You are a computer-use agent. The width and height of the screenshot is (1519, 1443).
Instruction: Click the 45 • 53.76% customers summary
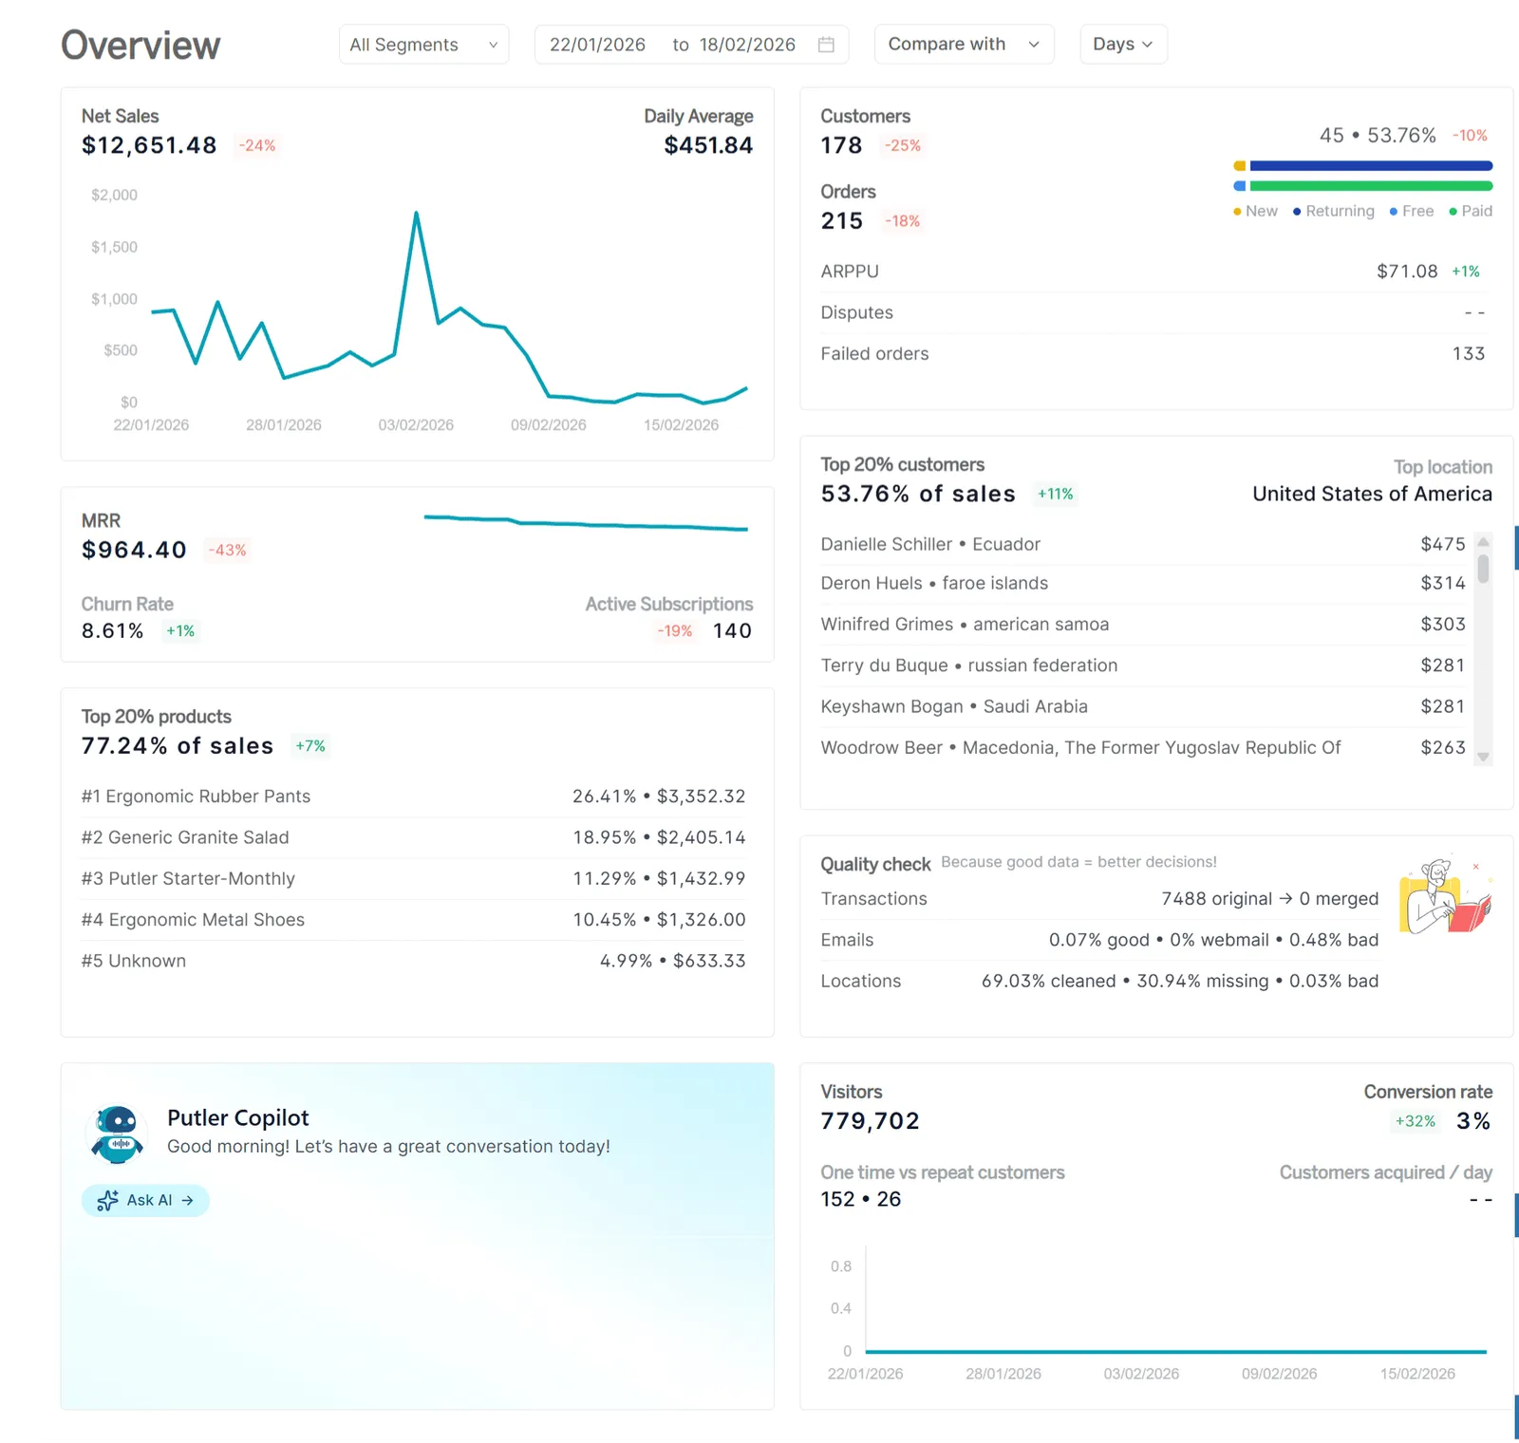tap(1378, 136)
